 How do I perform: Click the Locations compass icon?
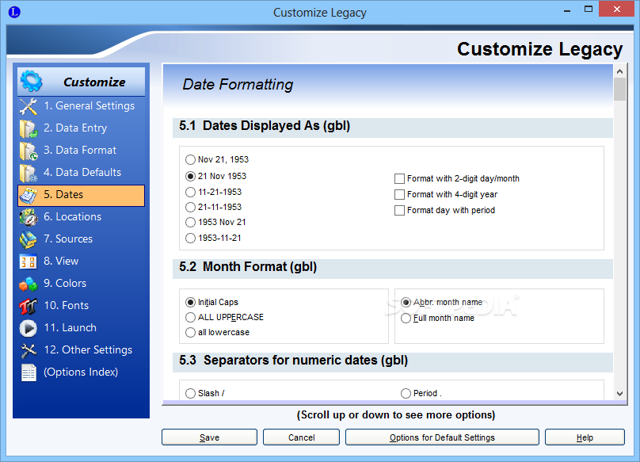29,217
